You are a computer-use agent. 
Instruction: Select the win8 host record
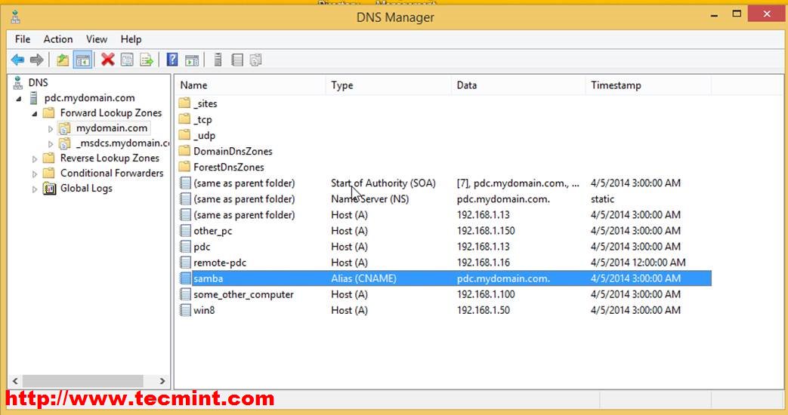point(445,310)
